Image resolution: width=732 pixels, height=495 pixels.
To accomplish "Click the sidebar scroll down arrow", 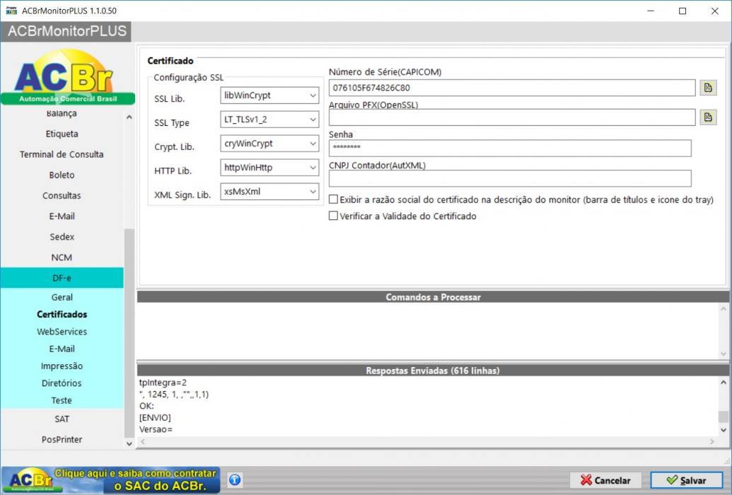I will [129, 443].
